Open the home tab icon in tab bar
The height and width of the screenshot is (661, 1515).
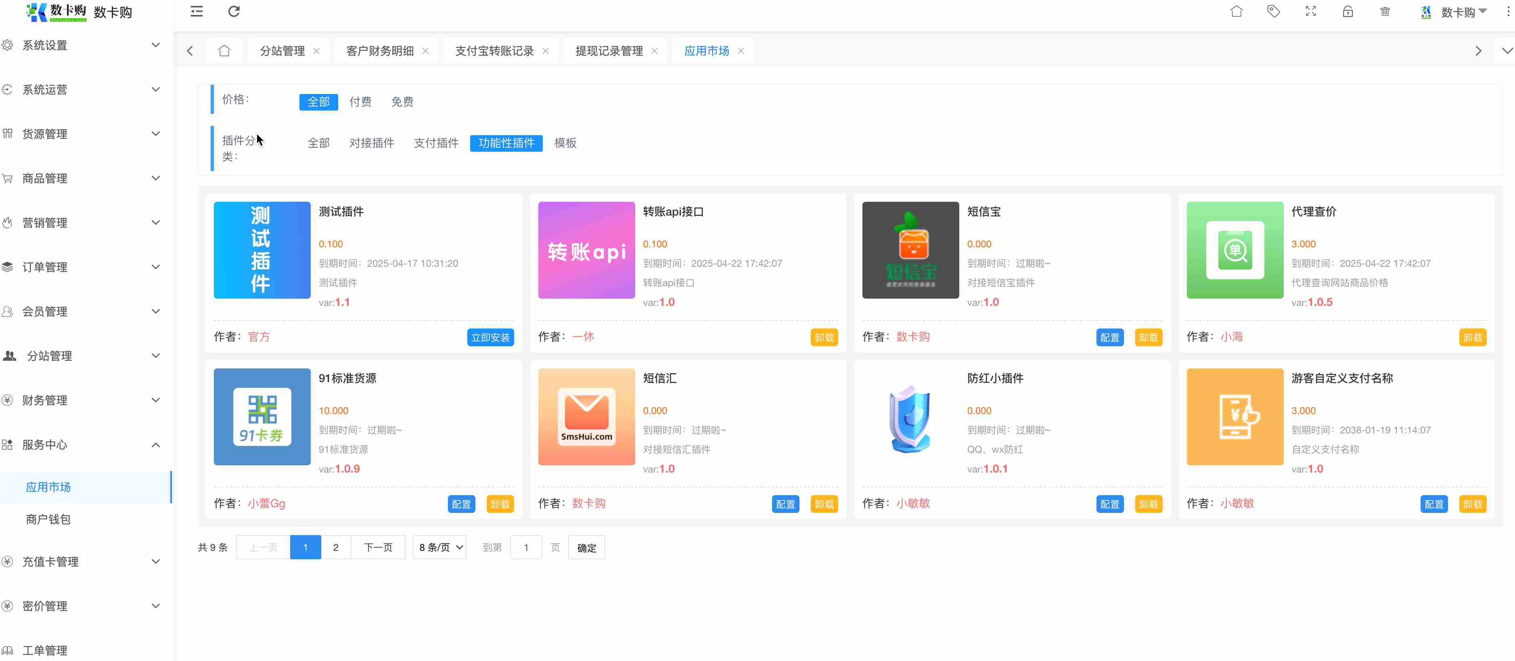[x=224, y=50]
